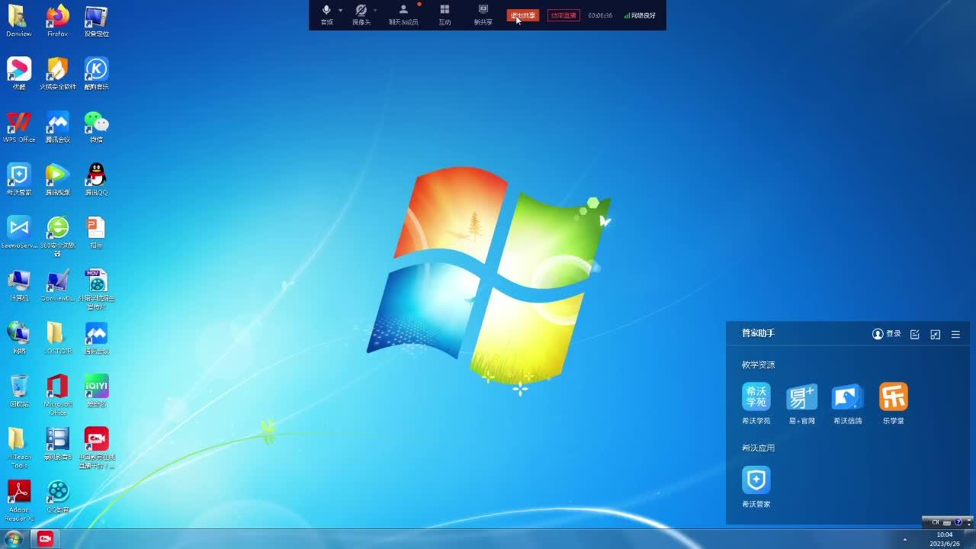Launch Firefox from the desktop
The height and width of the screenshot is (549, 976).
coord(57,21)
